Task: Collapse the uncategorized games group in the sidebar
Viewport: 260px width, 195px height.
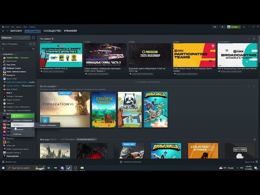Action: (x=2, y=121)
